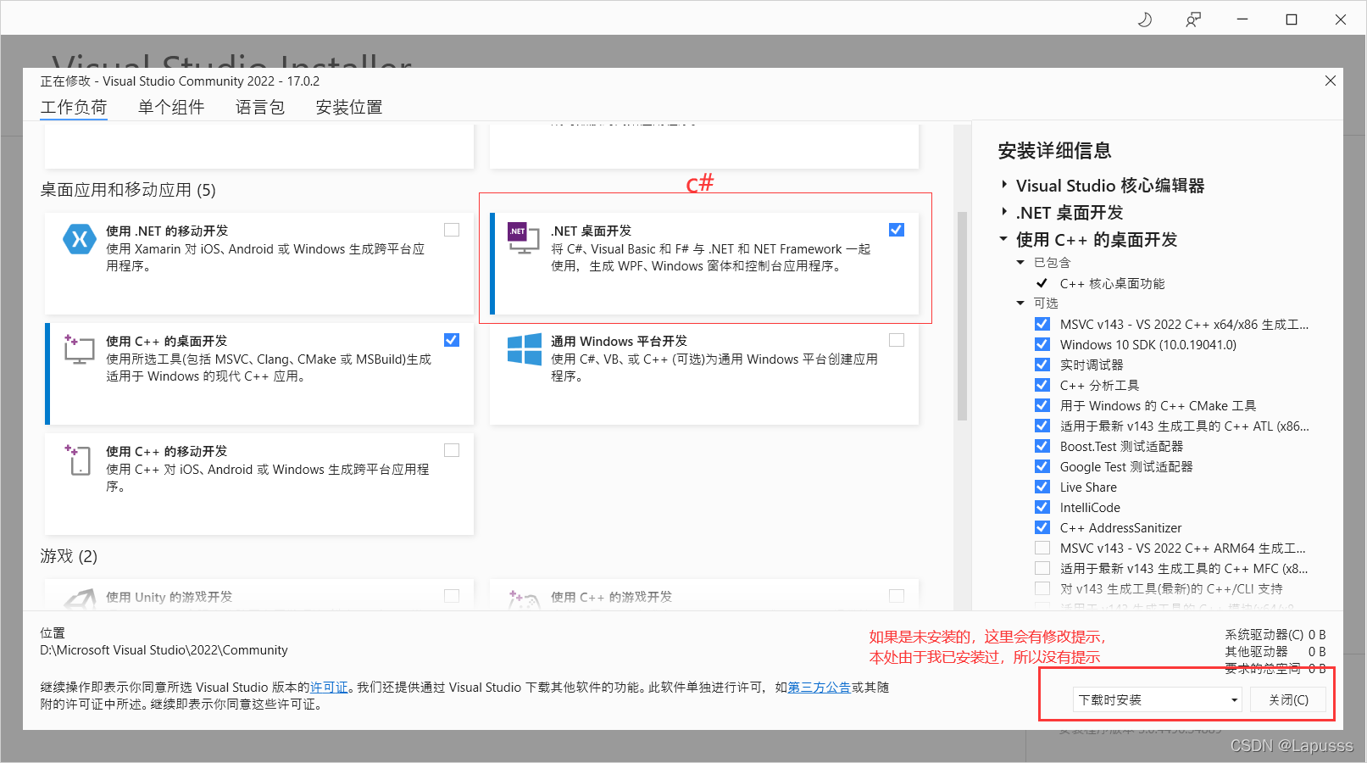1367x763 pixels.
Task: Click the 游戏 (2) category heading
Action: point(69,556)
